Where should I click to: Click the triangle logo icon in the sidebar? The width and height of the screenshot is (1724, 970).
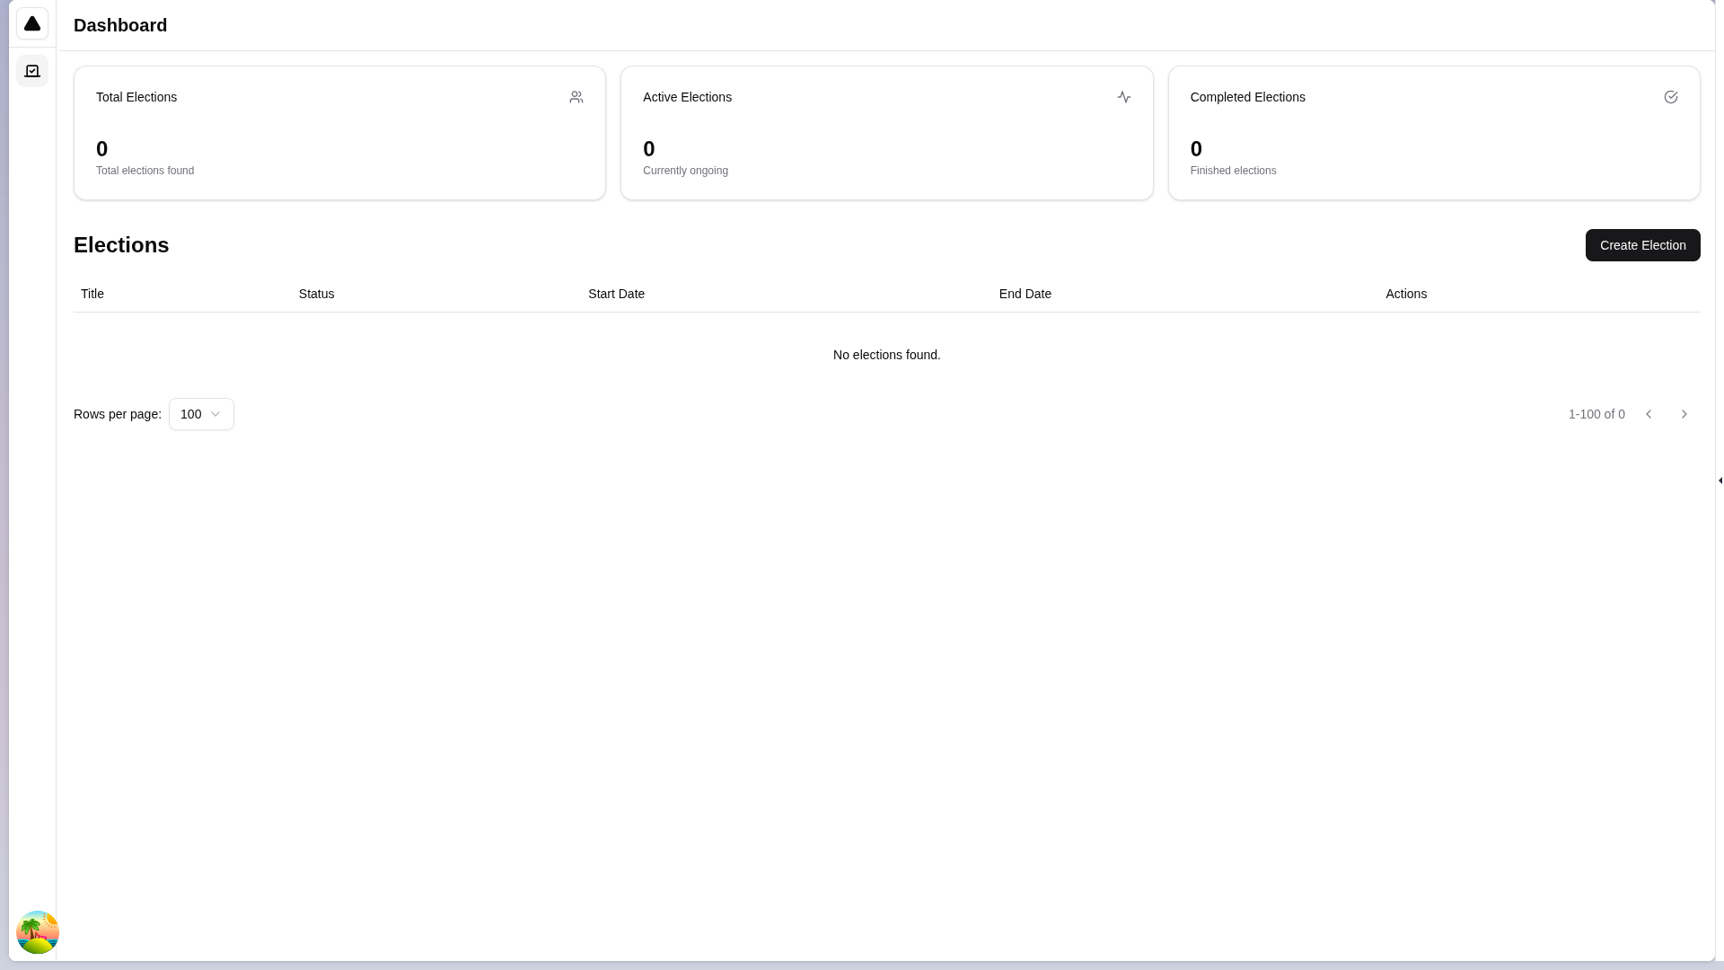coord(32,23)
